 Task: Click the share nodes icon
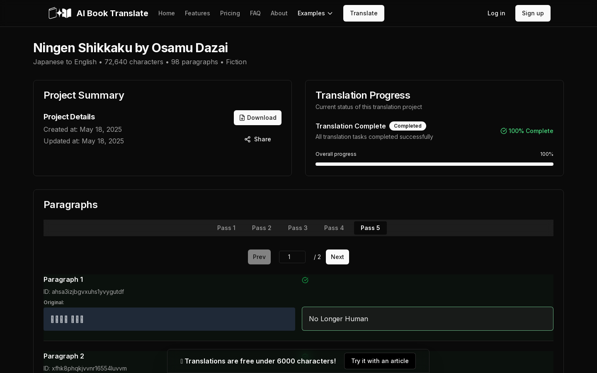click(248, 139)
